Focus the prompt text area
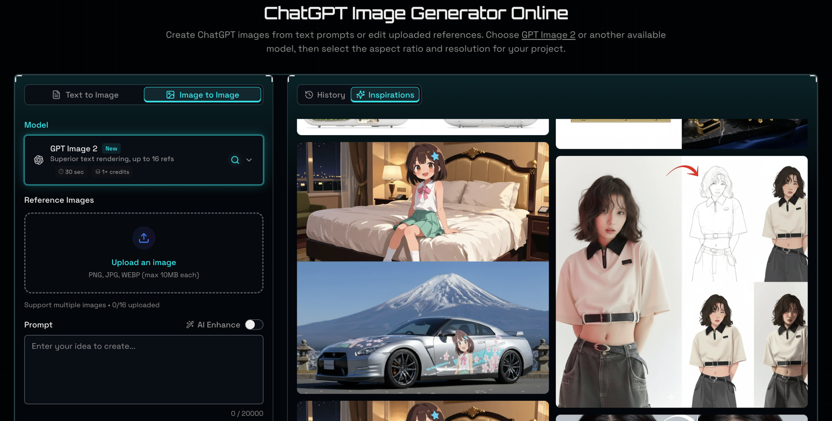This screenshot has height=421, width=832. click(144, 370)
